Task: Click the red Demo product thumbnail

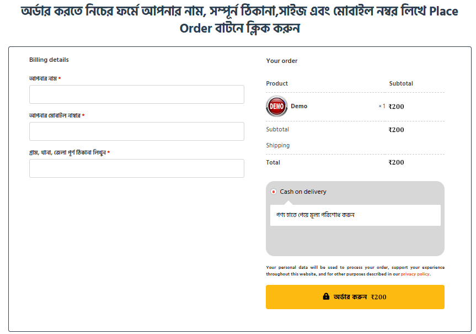Action: tap(276, 106)
